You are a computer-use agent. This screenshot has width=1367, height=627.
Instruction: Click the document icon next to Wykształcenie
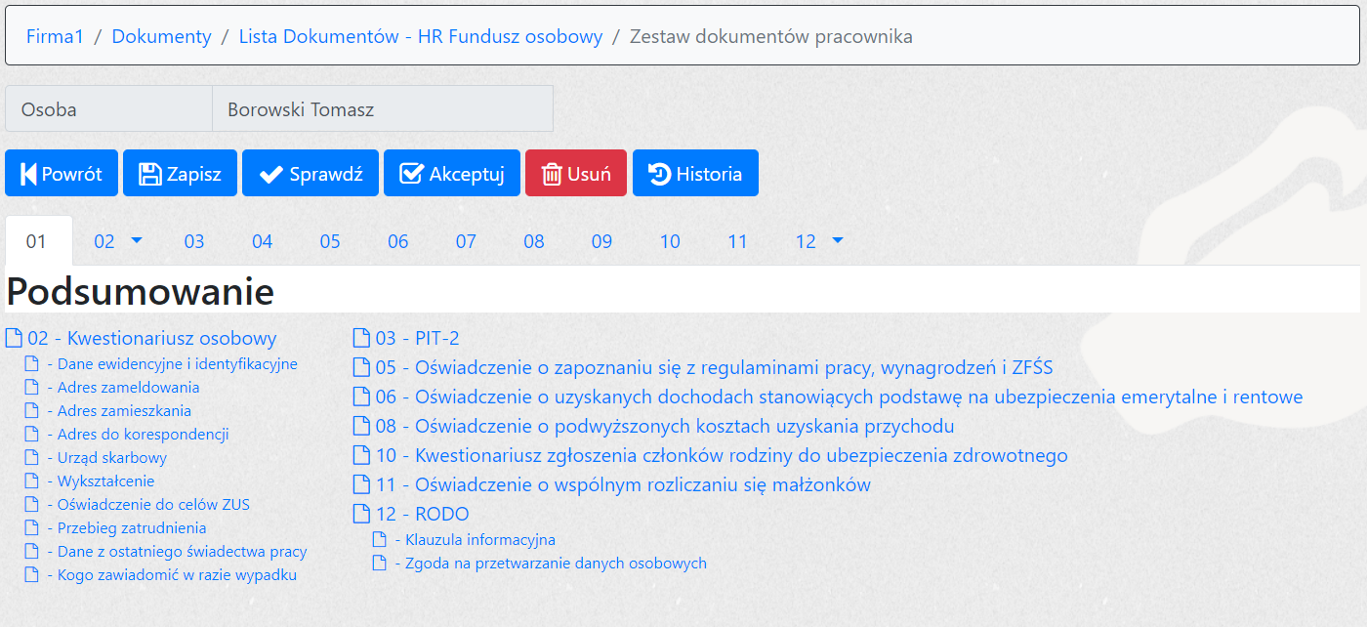pos(32,481)
